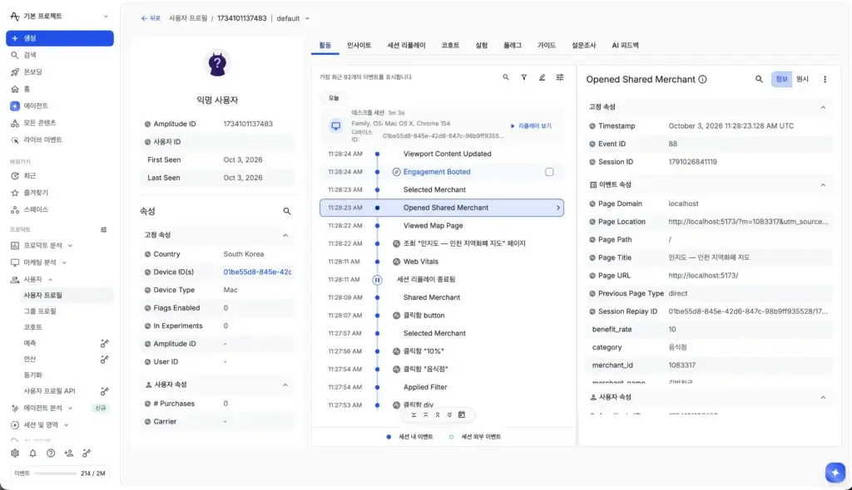The image size is (852, 490).
Task: Open event stream display settings icon
Action: tap(560, 77)
